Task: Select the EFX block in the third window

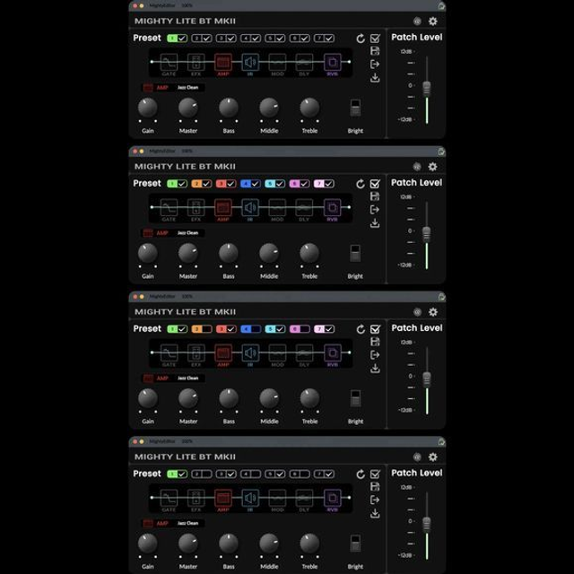Action: (x=196, y=352)
